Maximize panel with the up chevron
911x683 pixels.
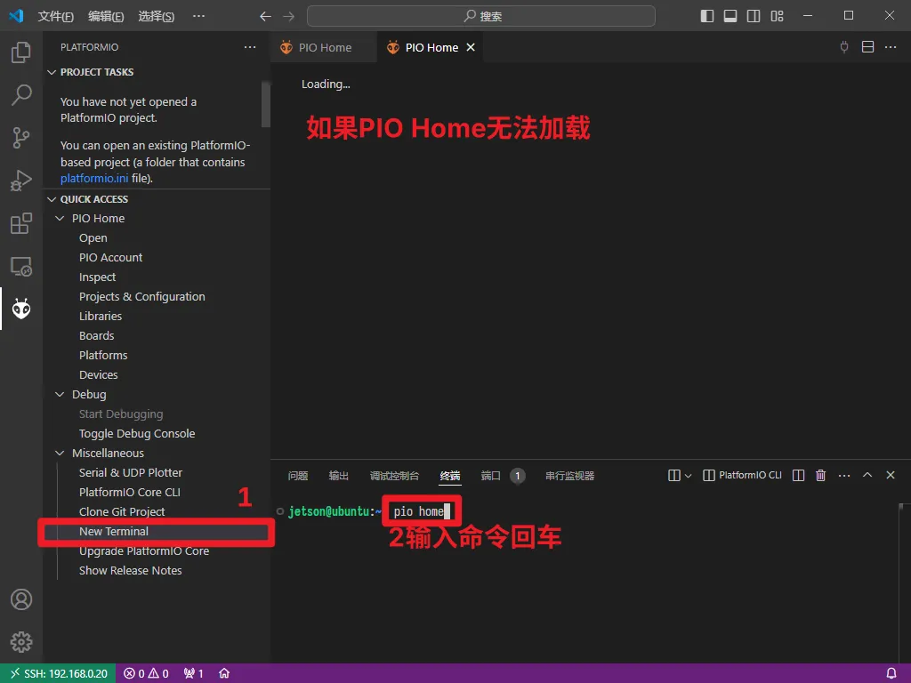867,475
